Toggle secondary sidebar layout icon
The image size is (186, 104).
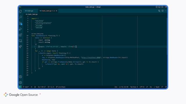pyautogui.click(x=162, y=7)
